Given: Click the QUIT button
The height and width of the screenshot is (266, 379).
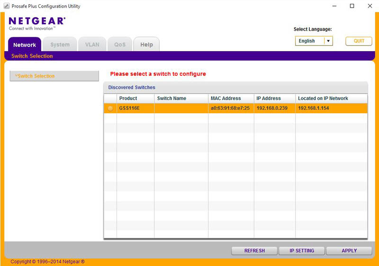Looking at the screenshot, I should [359, 41].
